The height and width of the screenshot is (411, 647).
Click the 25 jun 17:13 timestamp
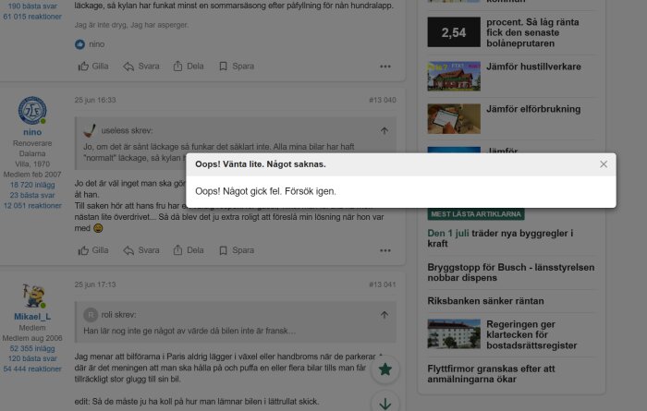pos(95,284)
